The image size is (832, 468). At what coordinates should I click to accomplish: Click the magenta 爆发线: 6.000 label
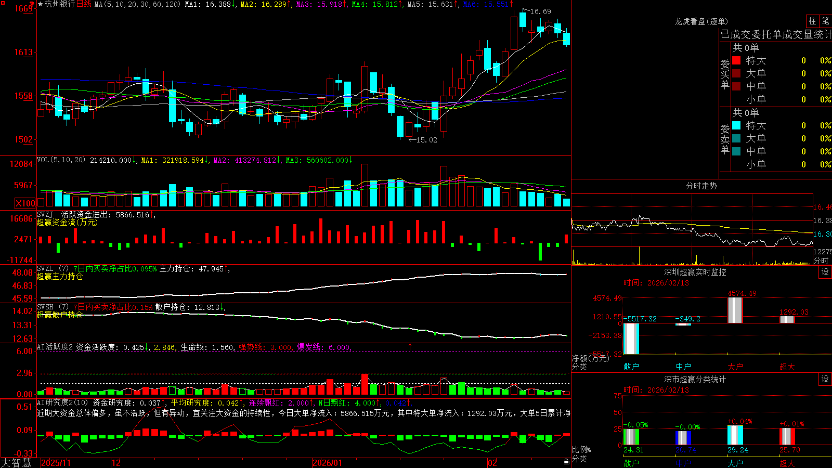(323, 347)
